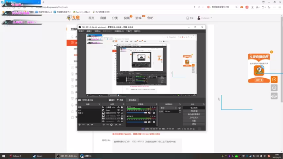Toggle visibility eye of the third source row
The image size is (283, 159).
[119, 113]
